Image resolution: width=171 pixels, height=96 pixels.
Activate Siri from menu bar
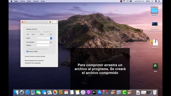tap(156, 1)
